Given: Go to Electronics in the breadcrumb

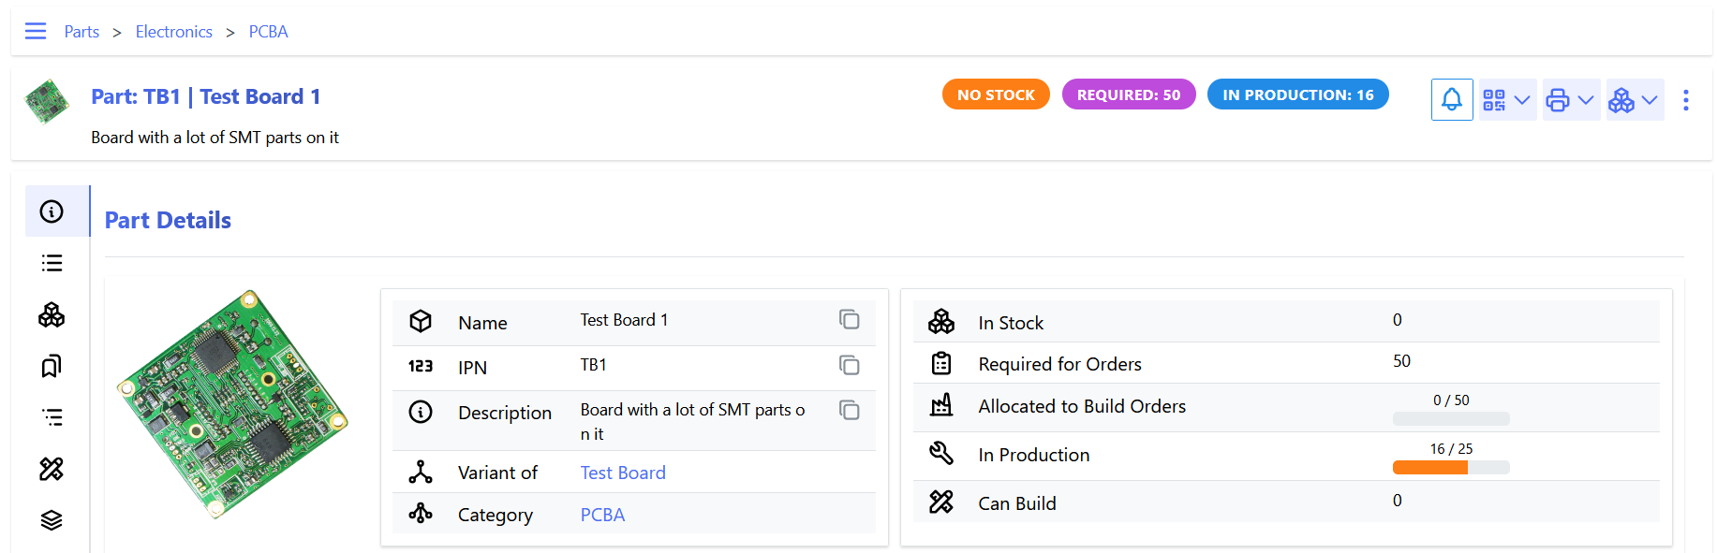Looking at the screenshot, I should click(x=173, y=32).
